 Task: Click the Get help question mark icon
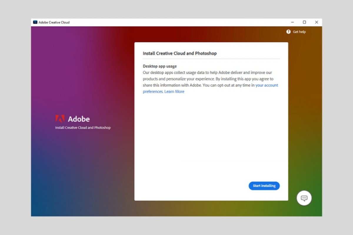(289, 32)
